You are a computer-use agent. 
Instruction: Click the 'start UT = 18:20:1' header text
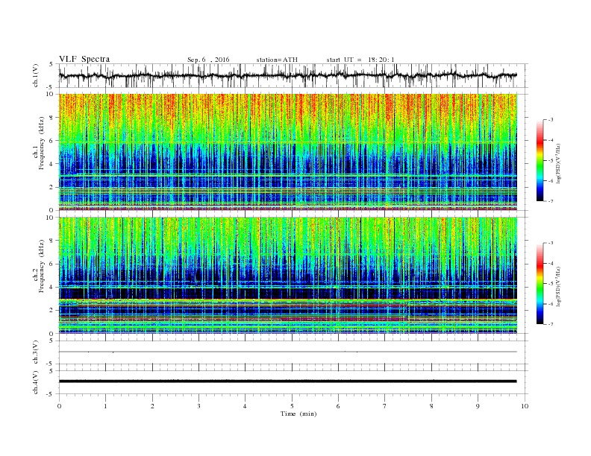[360, 60]
